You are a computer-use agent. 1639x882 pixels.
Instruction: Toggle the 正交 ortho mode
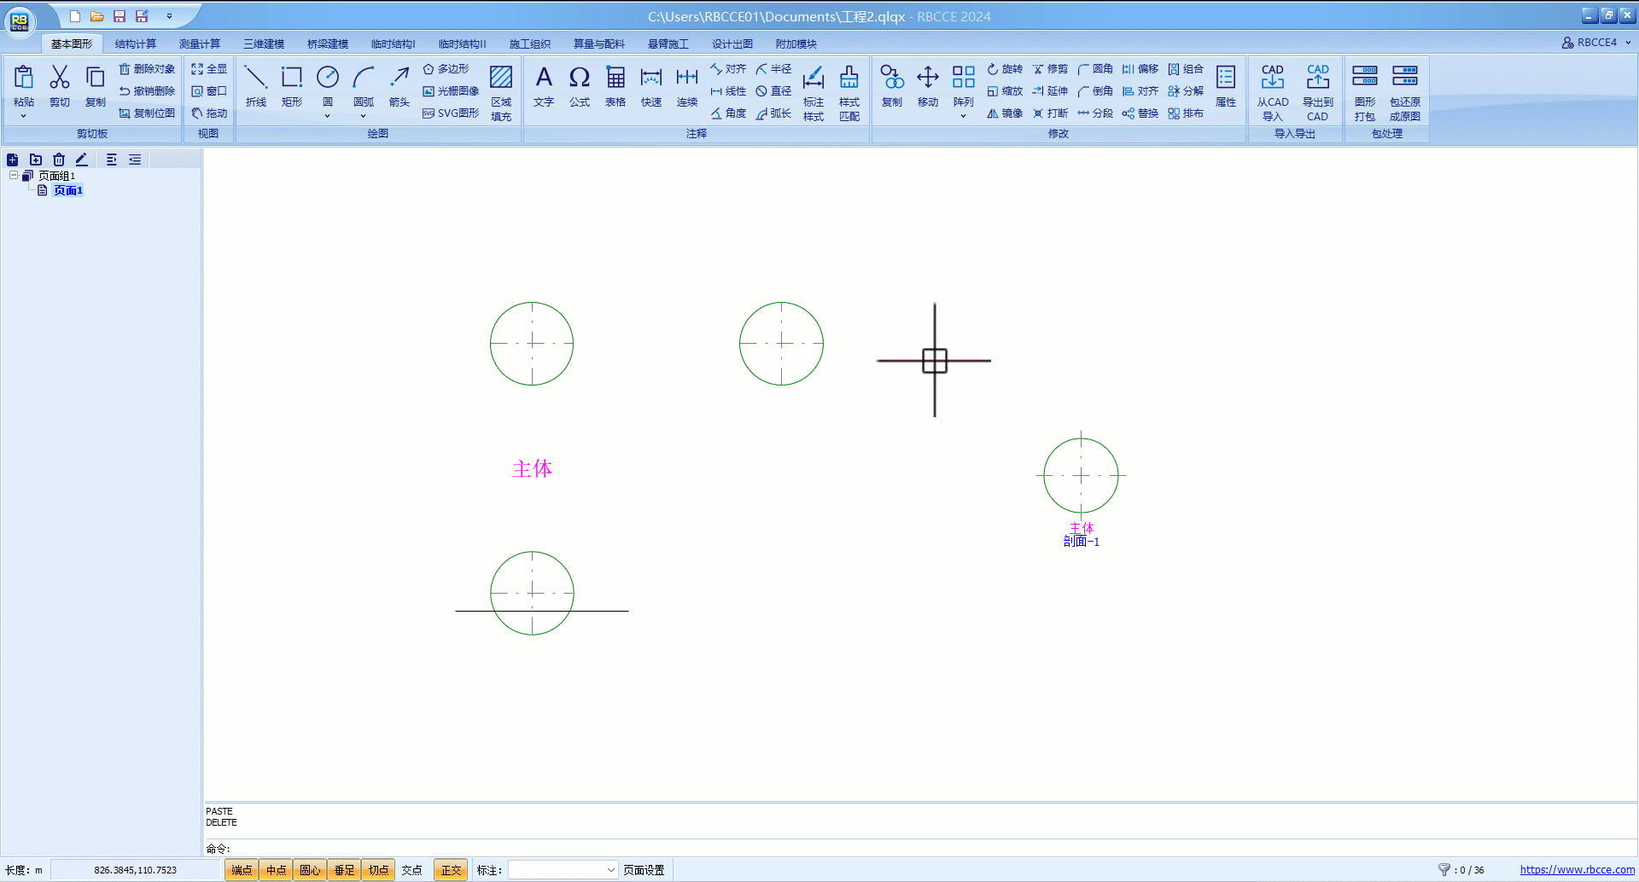pyautogui.click(x=451, y=870)
